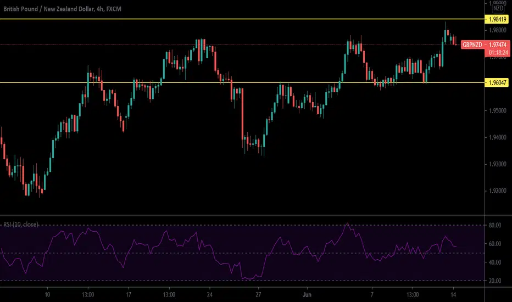This screenshot has width=512, height=302.
Task: Click the GBPNZD current price label 1.97474
Action: (x=485, y=44)
